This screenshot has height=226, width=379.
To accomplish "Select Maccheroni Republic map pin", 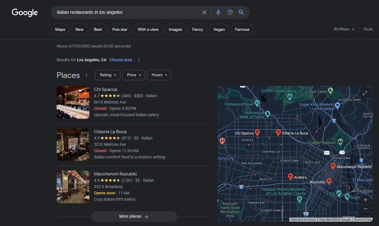I will pyautogui.click(x=333, y=166).
